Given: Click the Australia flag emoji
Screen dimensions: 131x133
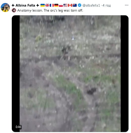Looking at the screenshot, I should pos(75,5).
